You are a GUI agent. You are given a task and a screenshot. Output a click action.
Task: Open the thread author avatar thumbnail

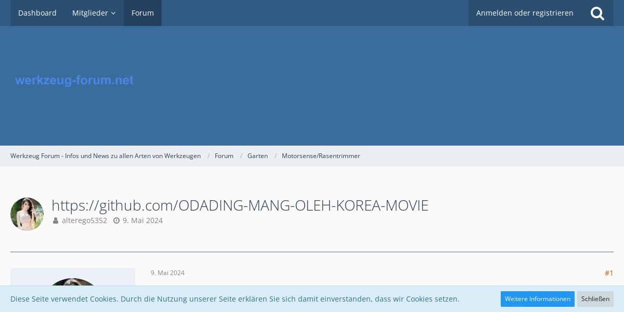click(x=27, y=214)
